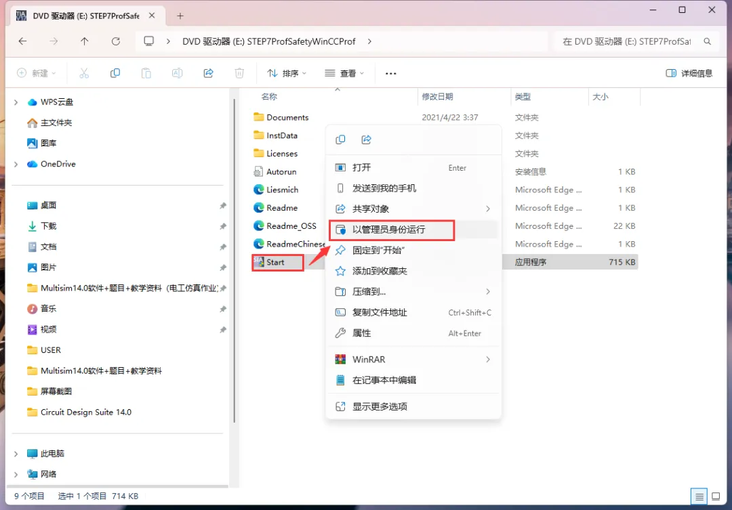Open Circuit Design Suite 14.0 folder
The height and width of the screenshot is (510, 732).
point(79,412)
